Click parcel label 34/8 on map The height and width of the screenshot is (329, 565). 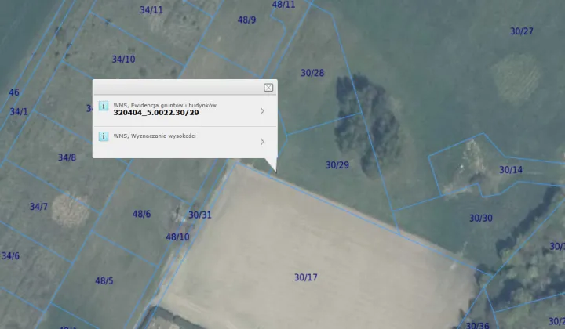coord(67,157)
